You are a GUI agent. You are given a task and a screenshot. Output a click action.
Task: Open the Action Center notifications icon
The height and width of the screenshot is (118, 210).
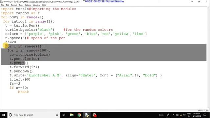click(x=205, y=115)
